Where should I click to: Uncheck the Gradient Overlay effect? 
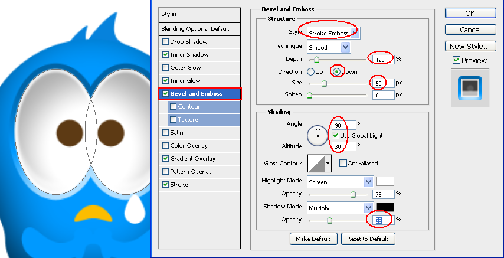(165, 159)
